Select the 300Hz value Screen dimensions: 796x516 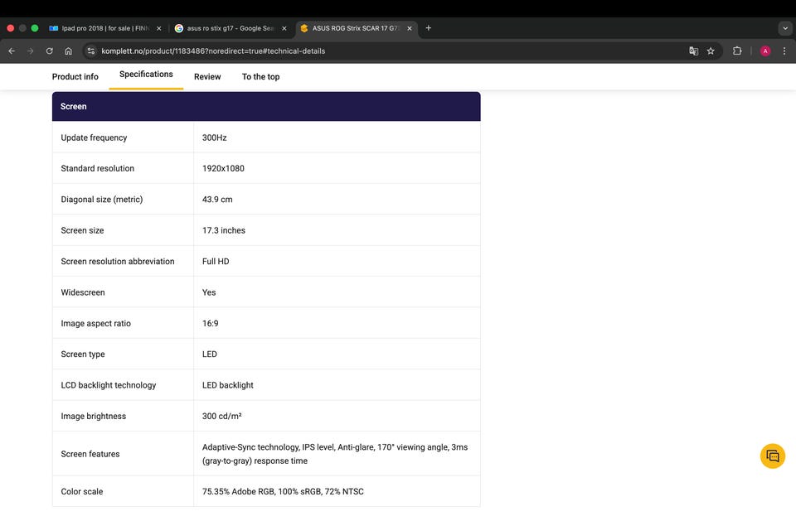[x=214, y=137]
